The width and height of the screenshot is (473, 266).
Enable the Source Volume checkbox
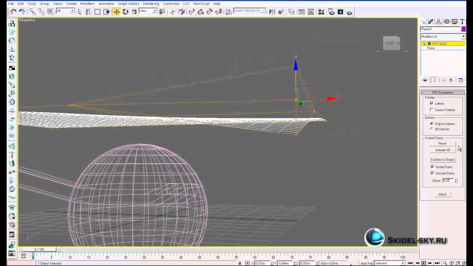(x=432, y=110)
